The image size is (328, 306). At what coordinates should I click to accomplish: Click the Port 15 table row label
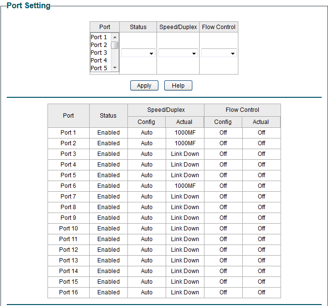[x=68, y=282]
